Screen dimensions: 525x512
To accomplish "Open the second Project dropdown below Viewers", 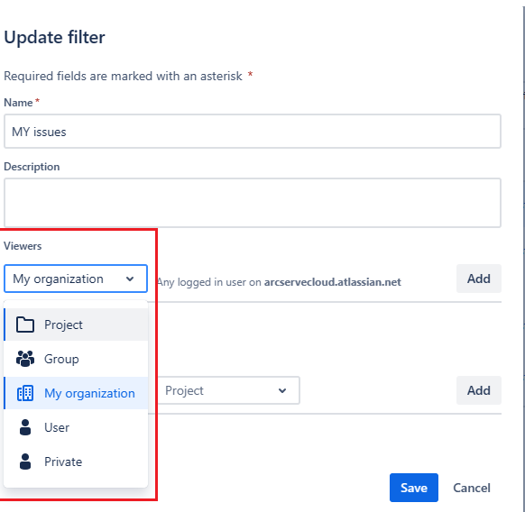I will tap(229, 390).
